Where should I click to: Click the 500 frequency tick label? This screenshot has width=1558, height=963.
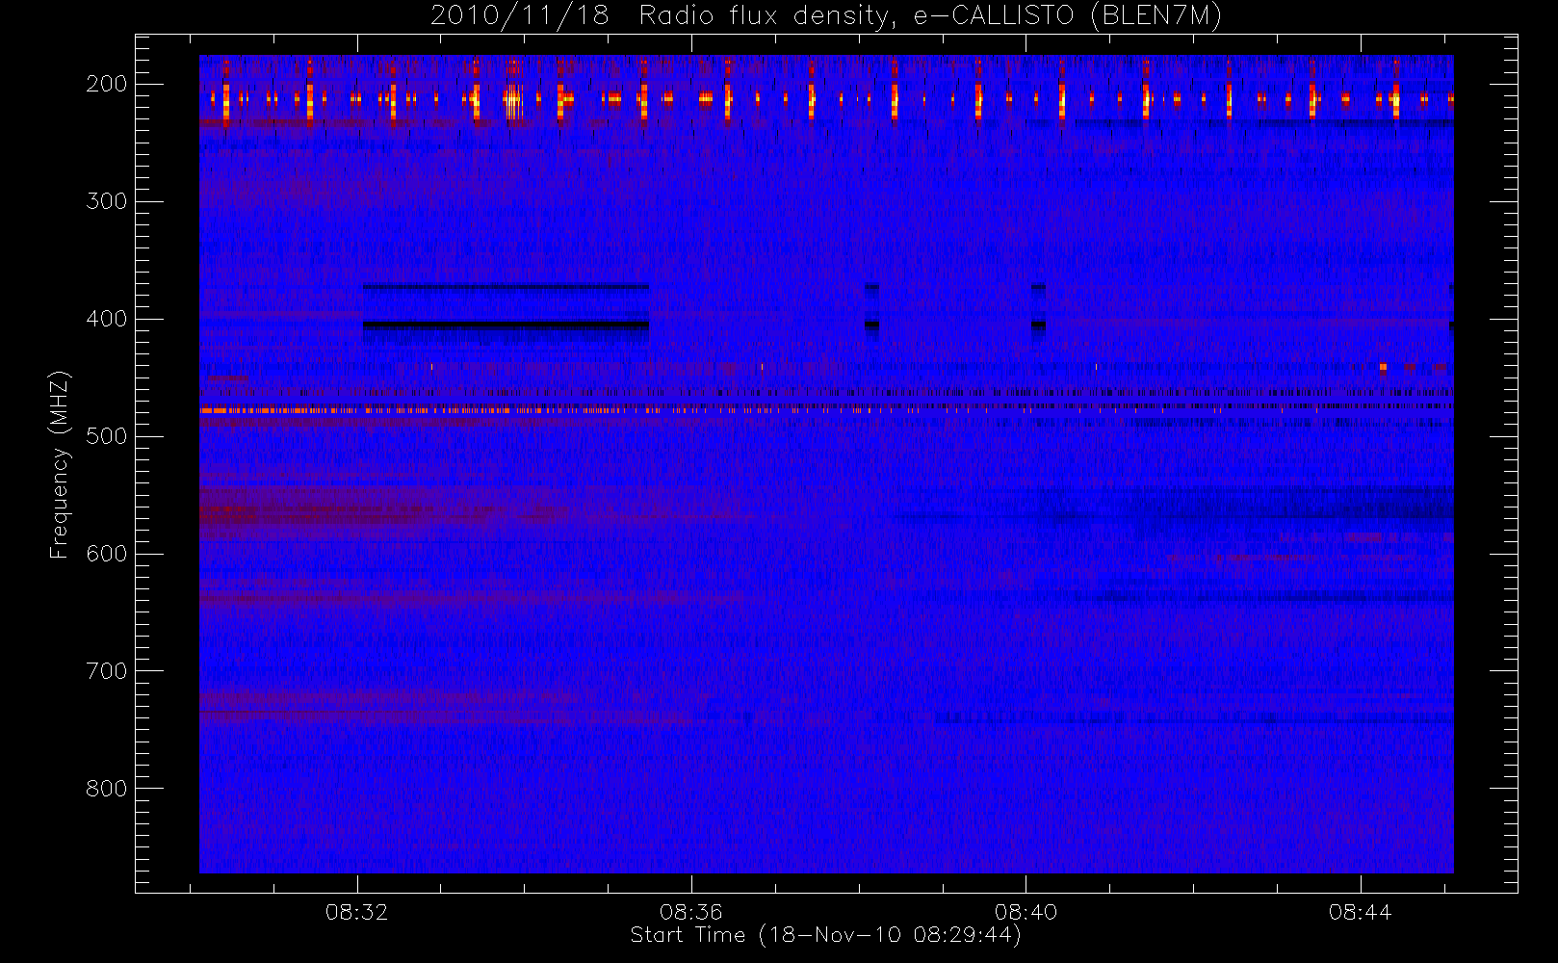(107, 436)
